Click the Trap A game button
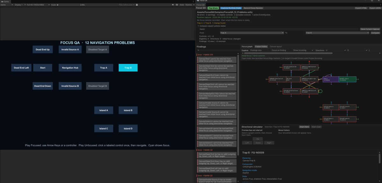 pyautogui.click(x=103, y=68)
